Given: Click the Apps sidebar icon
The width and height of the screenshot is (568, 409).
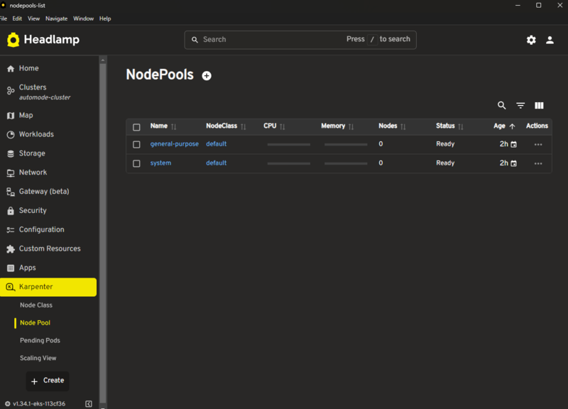Looking at the screenshot, I should click(x=11, y=268).
